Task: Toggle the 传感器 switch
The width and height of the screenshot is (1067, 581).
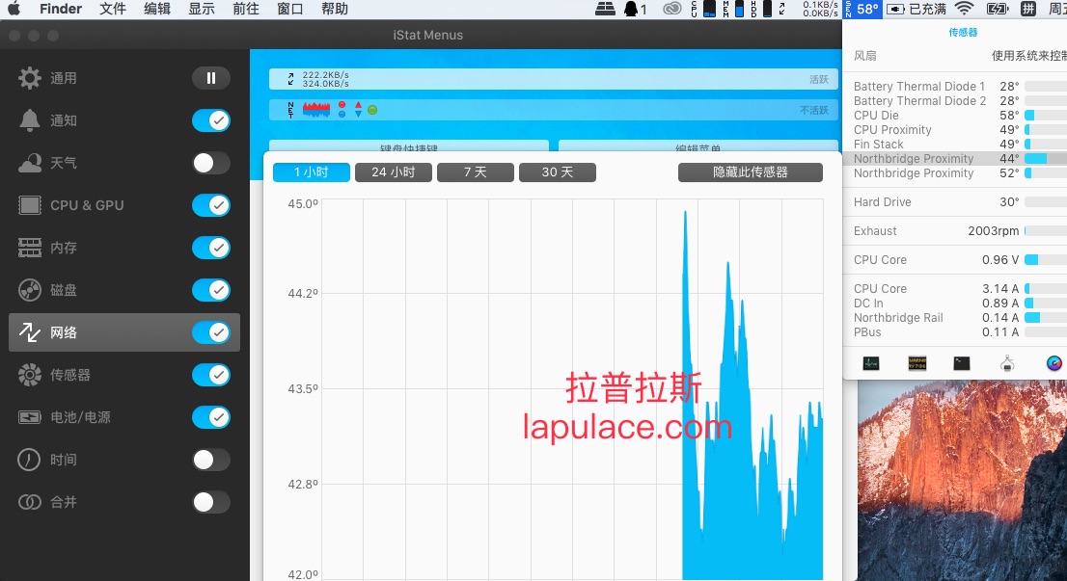Action: click(211, 375)
